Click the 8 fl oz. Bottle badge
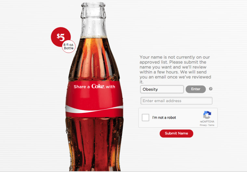 click(69, 46)
